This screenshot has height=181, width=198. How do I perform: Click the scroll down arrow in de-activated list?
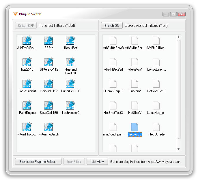tap(178, 149)
